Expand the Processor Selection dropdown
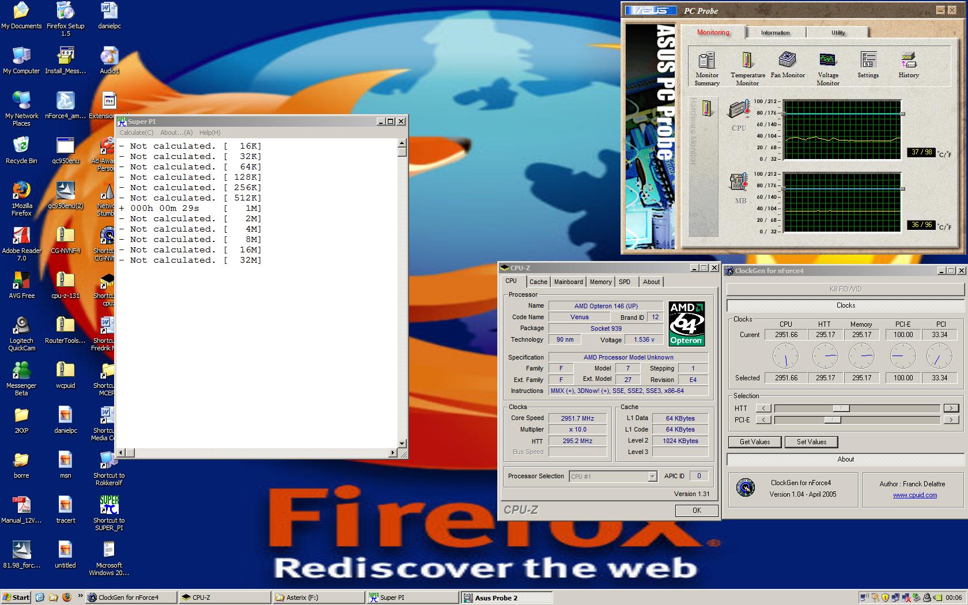This screenshot has height=605, width=968. [652, 477]
